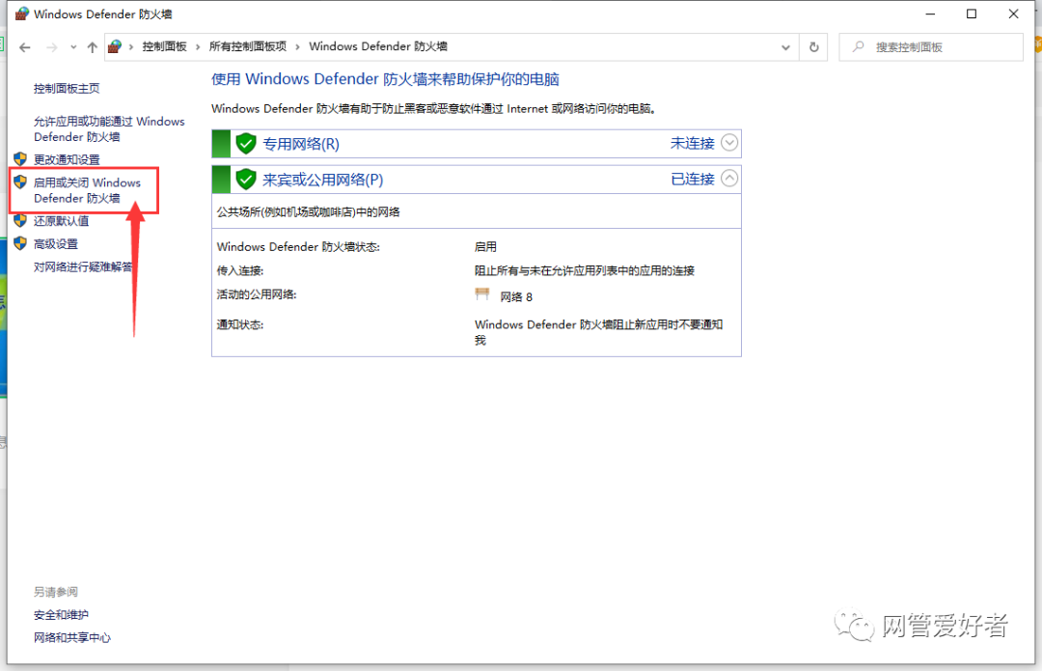Click 传入连接: label
The image size is (1042, 671).
(x=240, y=270)
